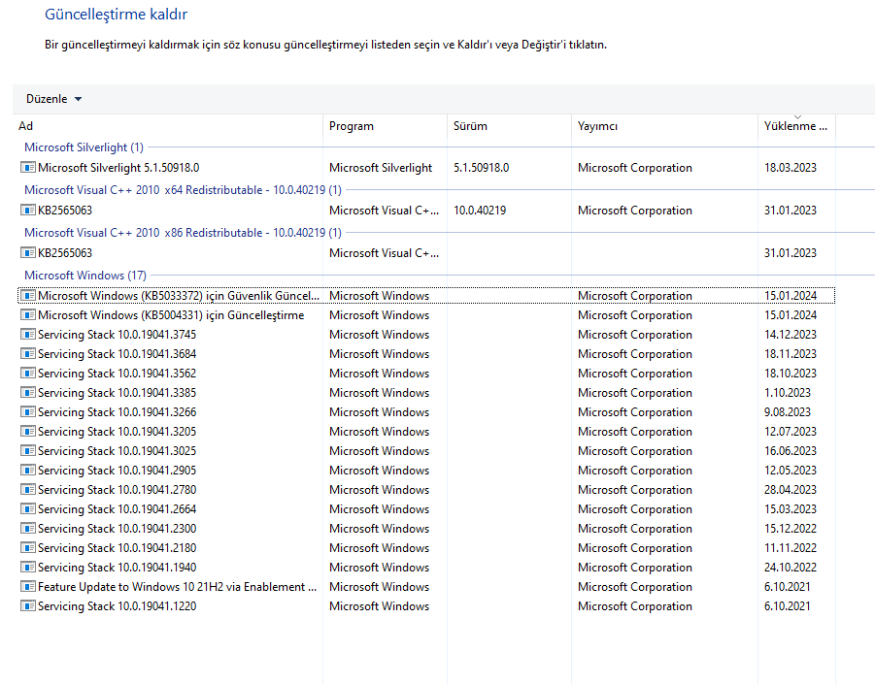Screen dimensions: 875x684
Task: Click the Feature Update to Windows 10 21H2 icon
Action: tap(28, 586)
